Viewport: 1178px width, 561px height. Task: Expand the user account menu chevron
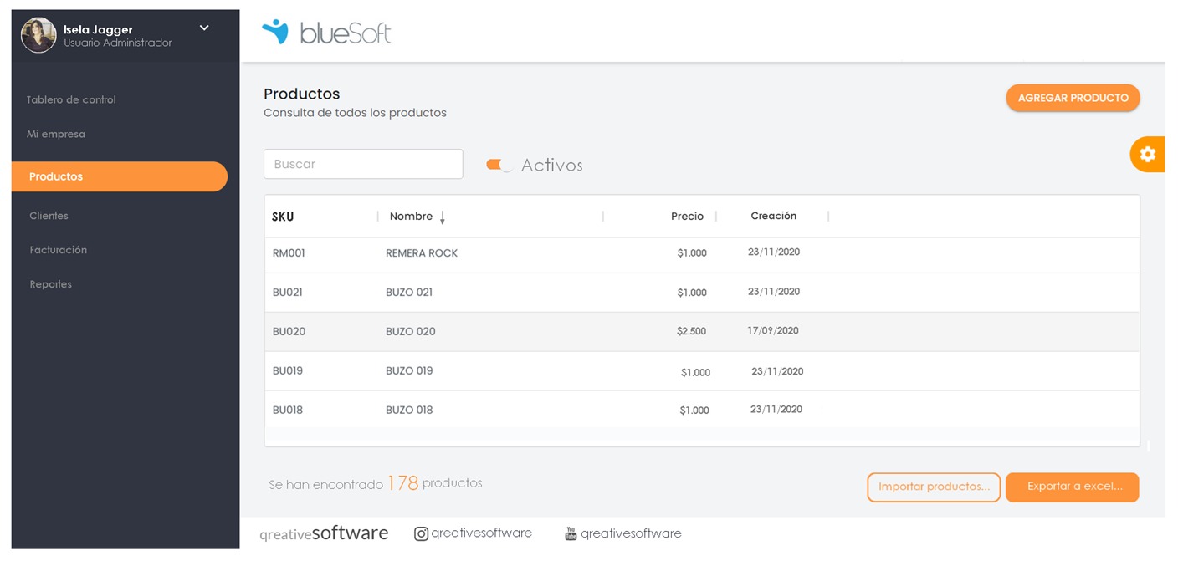203,28
